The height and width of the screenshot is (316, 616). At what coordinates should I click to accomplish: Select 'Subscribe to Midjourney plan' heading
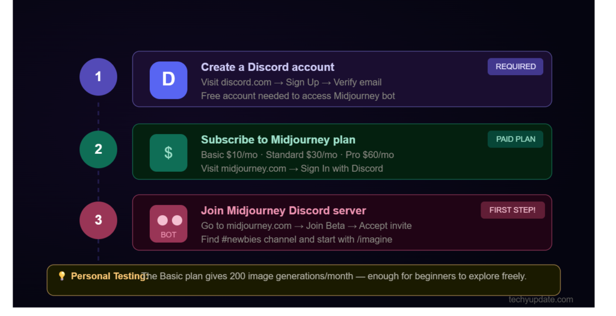[278, 140]
